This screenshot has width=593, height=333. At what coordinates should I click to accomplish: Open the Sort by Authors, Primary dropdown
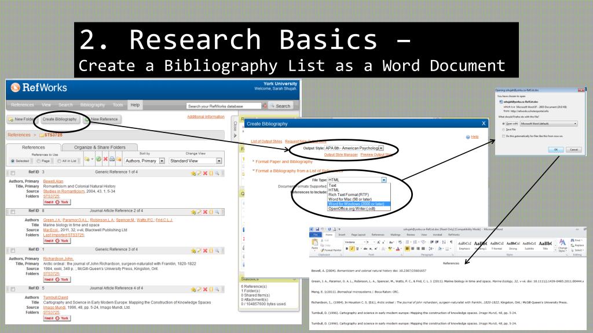(145, 161)
